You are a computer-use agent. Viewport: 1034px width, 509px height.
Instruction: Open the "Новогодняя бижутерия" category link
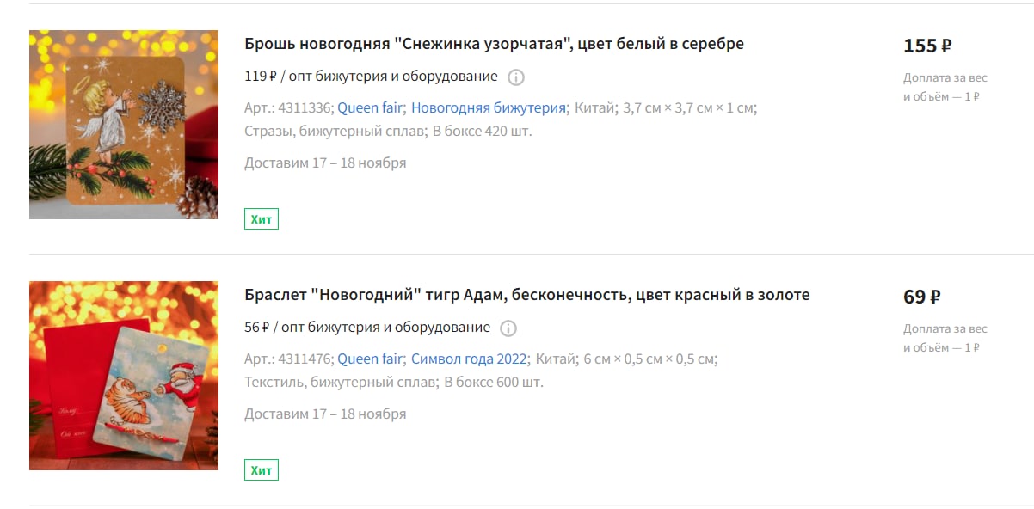click(x=489, y=107)
